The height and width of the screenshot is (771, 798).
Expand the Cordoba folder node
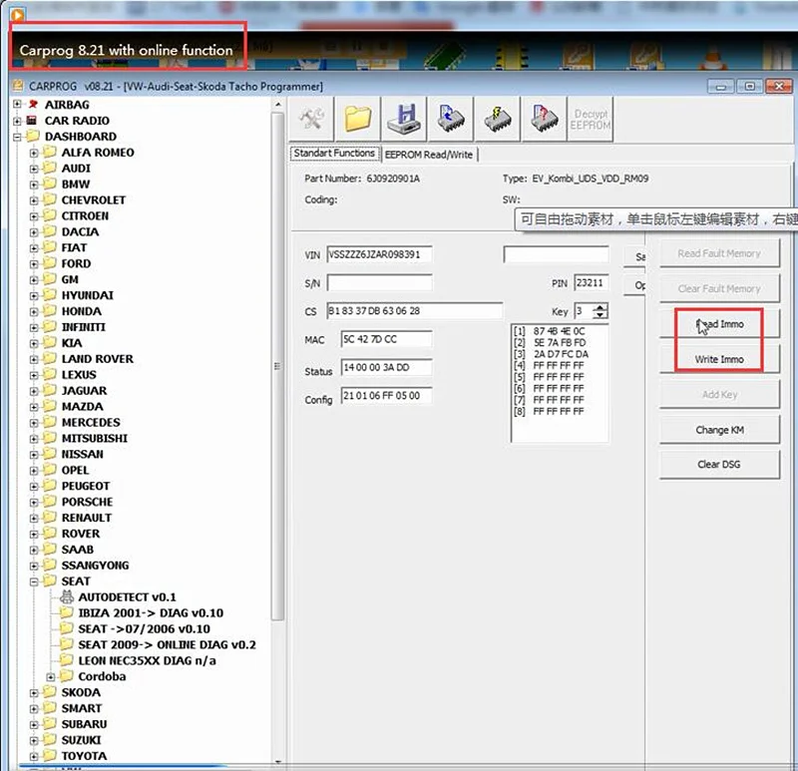pos(51,677)
